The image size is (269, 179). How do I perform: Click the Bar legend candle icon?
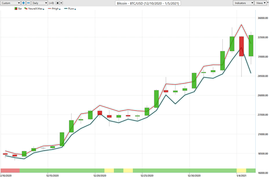15,9
